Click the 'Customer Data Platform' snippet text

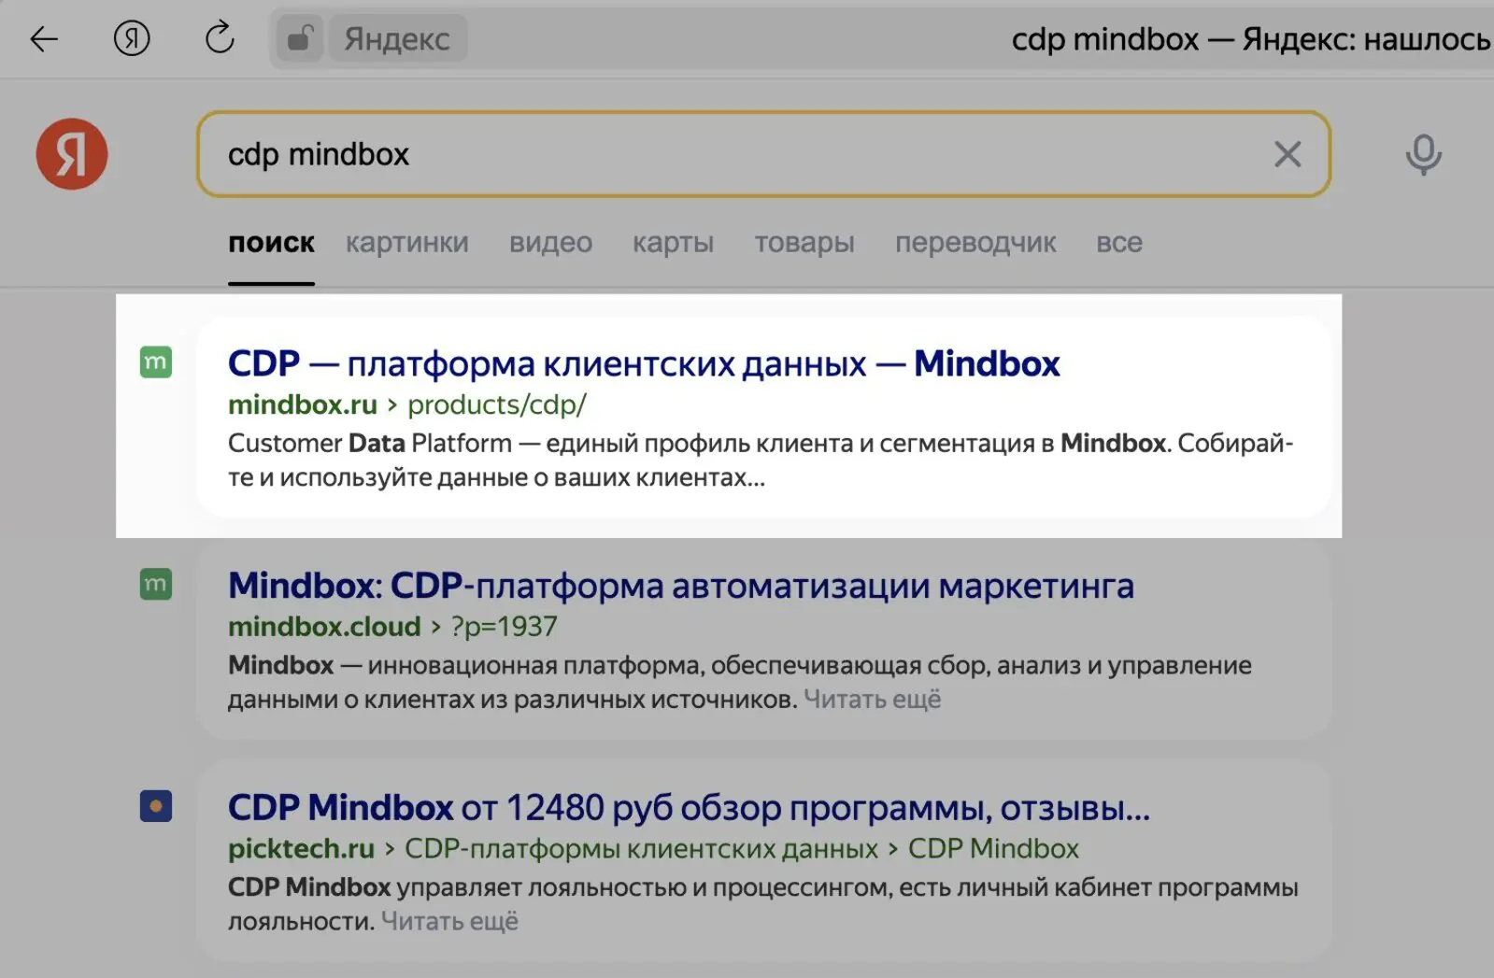(x=370, y=443)
